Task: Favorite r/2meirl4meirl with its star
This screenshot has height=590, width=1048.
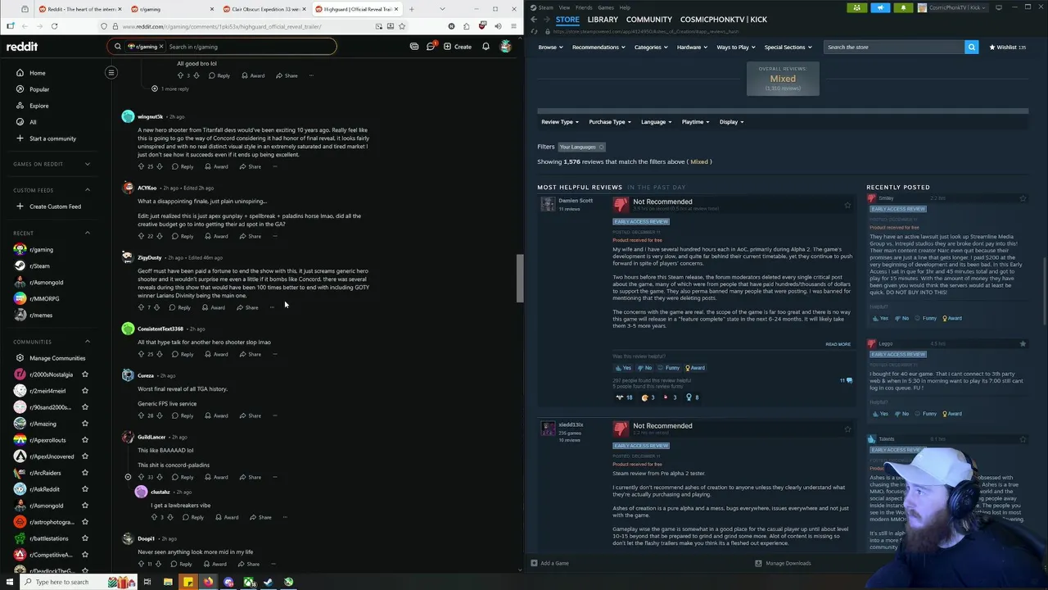Action: click(85, 391)
